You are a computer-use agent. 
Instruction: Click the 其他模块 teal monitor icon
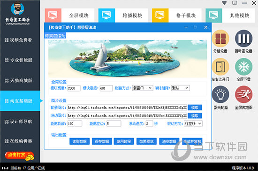coord(213,16)
